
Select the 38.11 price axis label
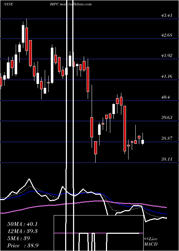pyautogui.click(x=167, y=159)
